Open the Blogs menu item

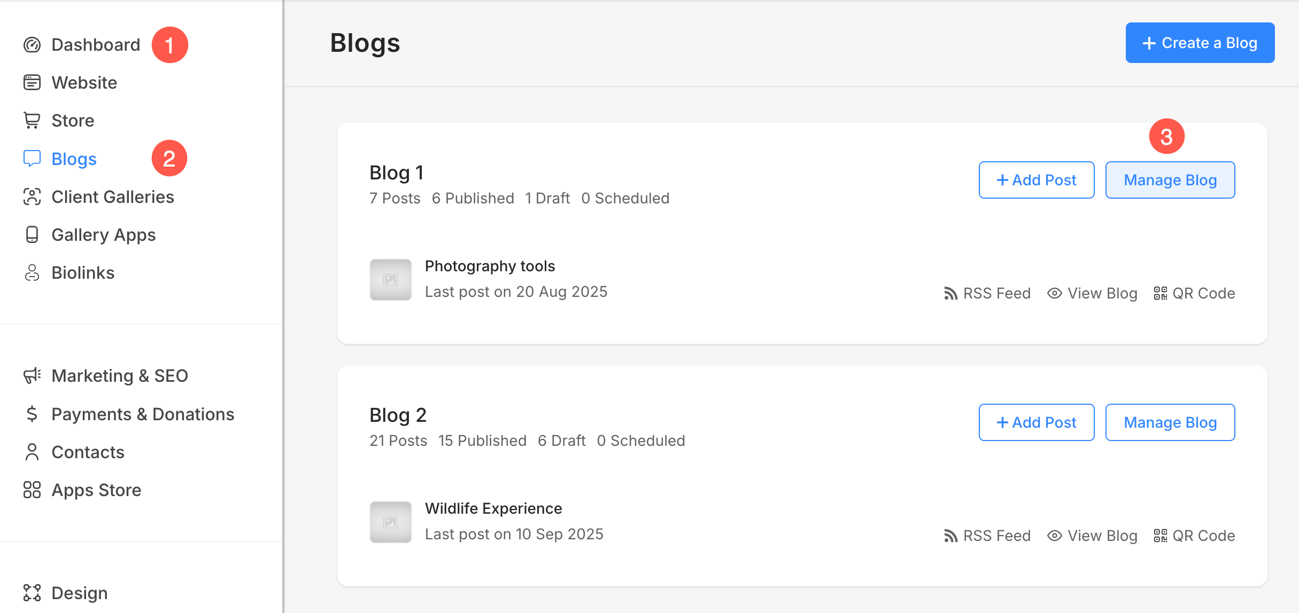74,159
